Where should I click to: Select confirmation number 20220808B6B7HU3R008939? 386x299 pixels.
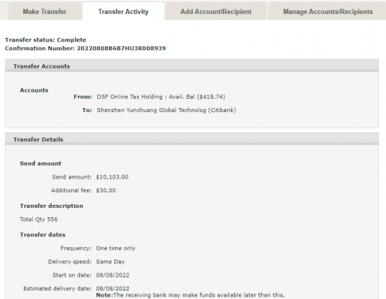coord(121,49)
